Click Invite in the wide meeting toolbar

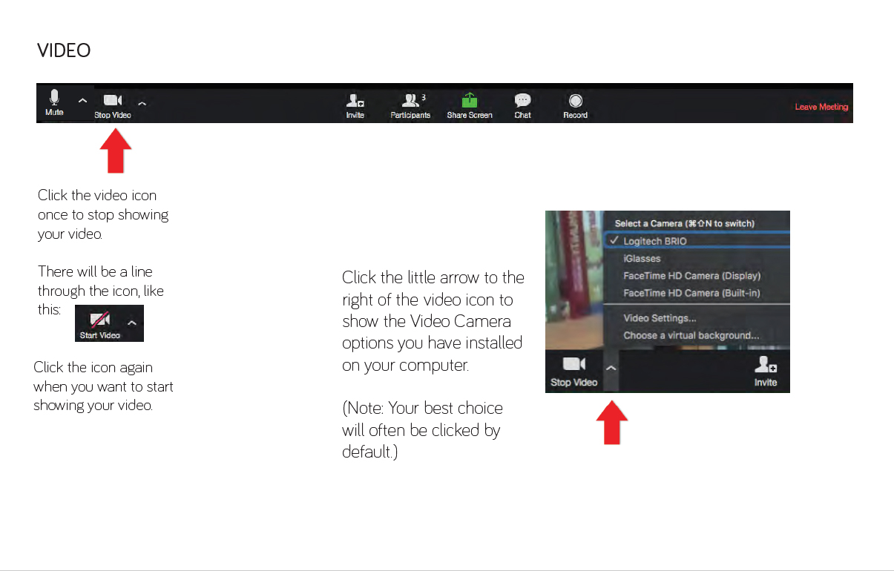(x=355, y=105)
